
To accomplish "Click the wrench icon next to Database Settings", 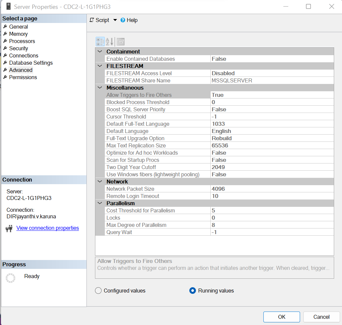I will pos(5,62).
